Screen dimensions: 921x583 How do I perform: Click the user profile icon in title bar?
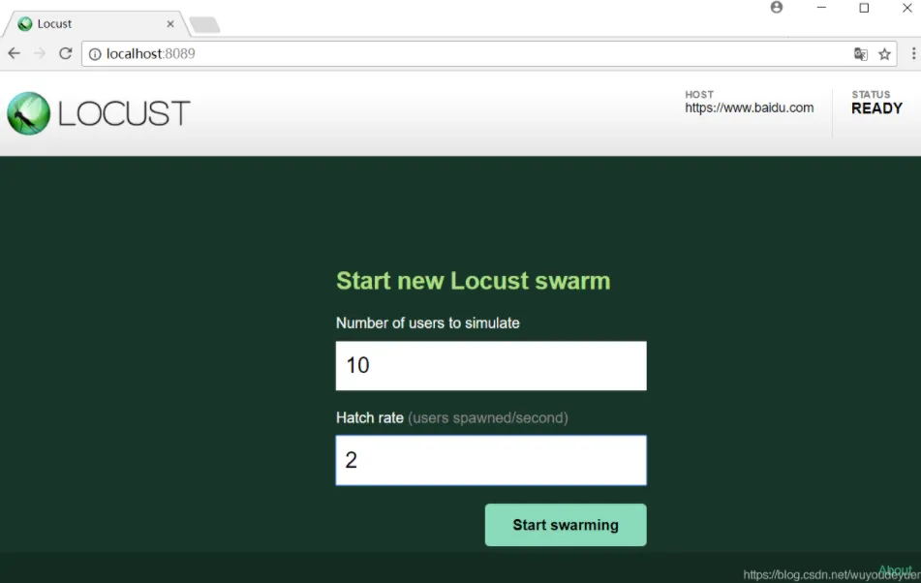point(777,7)
